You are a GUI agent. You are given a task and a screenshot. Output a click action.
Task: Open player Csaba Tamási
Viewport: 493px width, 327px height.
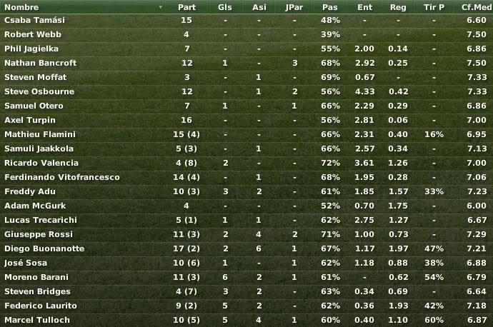pos(34,20)
